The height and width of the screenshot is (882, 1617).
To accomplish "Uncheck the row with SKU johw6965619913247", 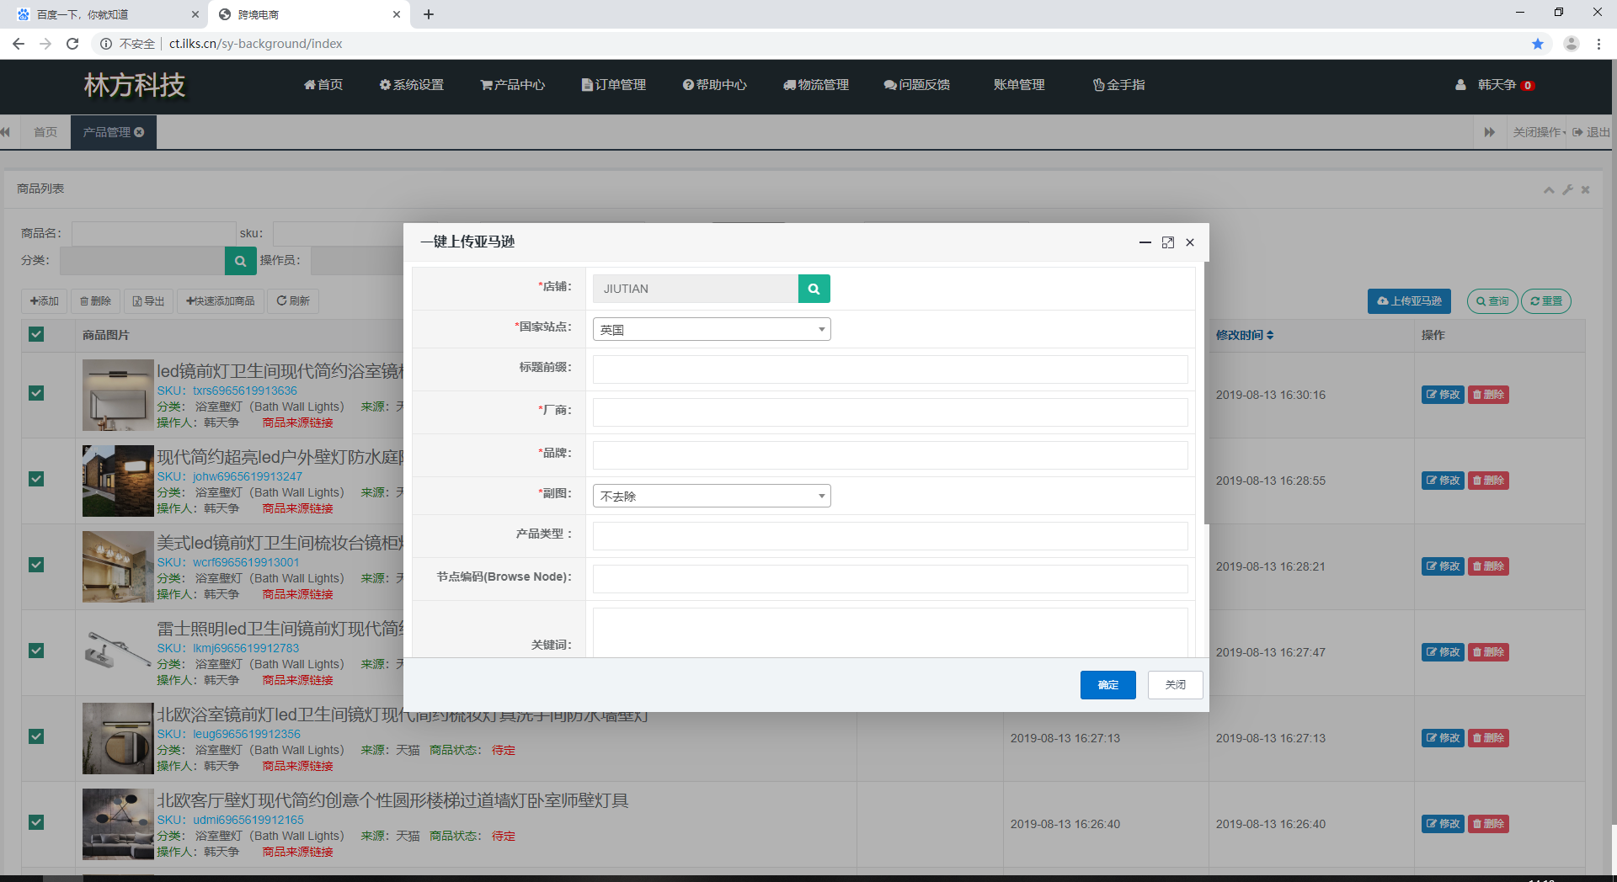I will pyautogui.click(x=36, y=479).
